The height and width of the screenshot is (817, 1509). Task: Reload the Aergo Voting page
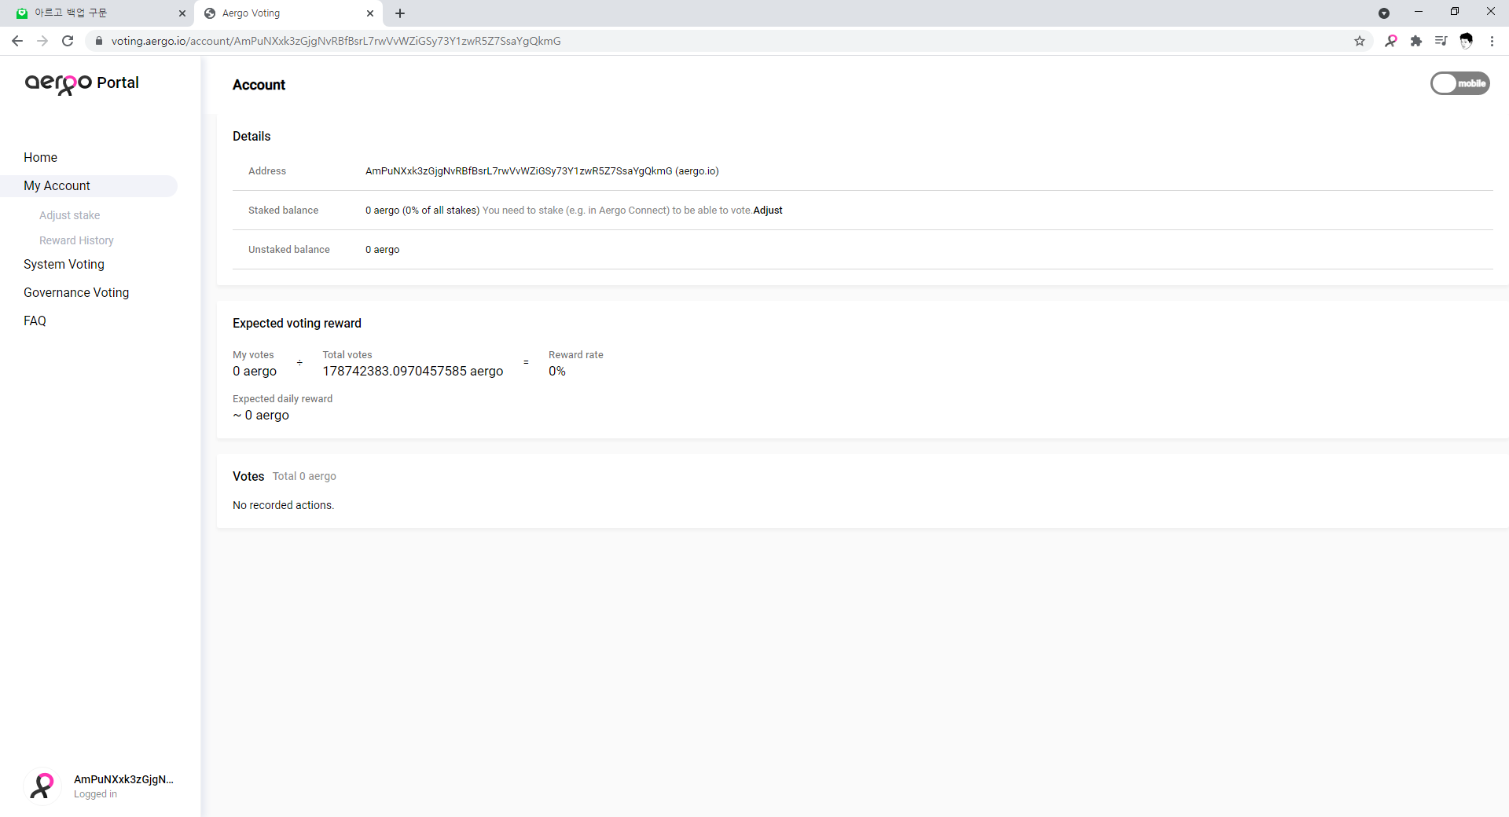(x=68, y=41)
